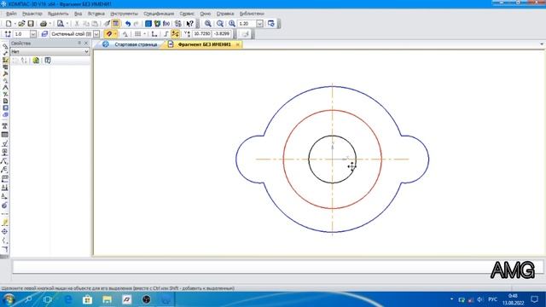Viewport: 546px width, 307px height.
Task: Open the Tools (Инструменты) menu
Action: pos(124,14)
